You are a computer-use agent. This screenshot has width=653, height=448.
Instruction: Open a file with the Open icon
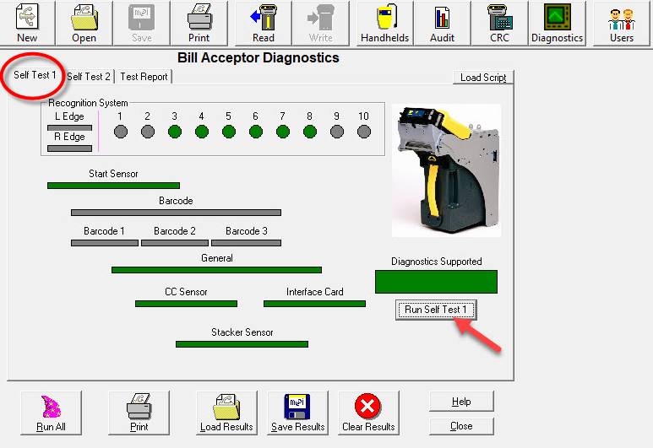[x=84, y=24]
